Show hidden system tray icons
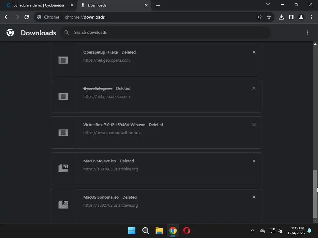 click(252, 231)
